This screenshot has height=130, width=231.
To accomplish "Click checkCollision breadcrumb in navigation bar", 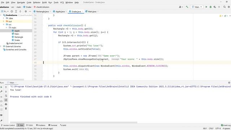I will pyautogui.click(x=42, y=7).
